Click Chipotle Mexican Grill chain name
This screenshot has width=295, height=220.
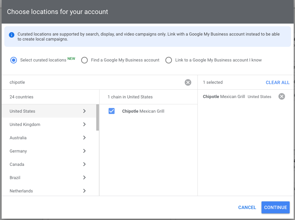[x=143, y=111]
